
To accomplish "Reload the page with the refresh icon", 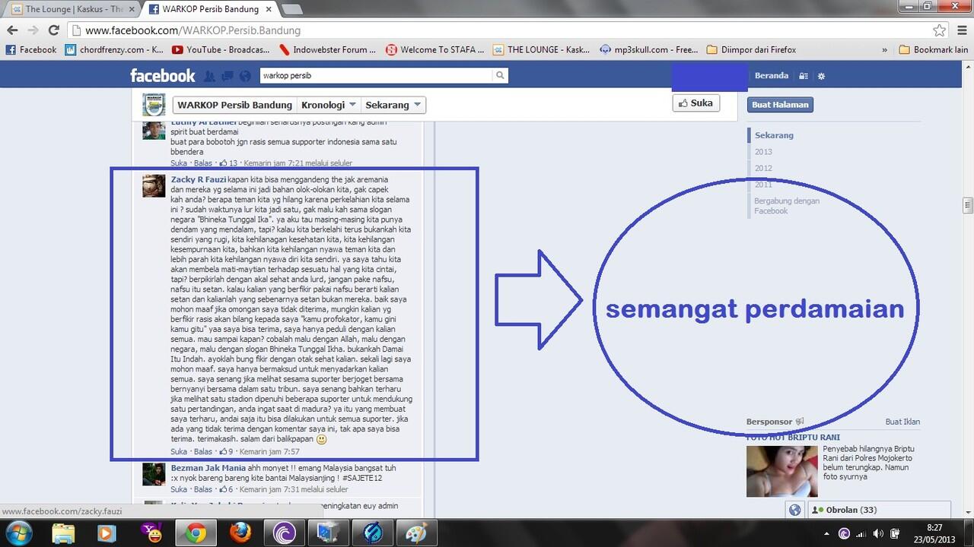I will pos(53,30).
